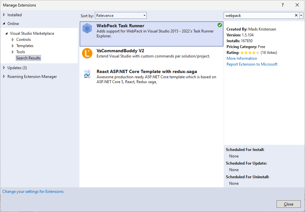Click the Manage Extensions window title
Screen dimensions: 305x212
pos(19,5)
